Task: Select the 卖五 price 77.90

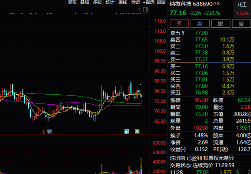Action: 201,33
